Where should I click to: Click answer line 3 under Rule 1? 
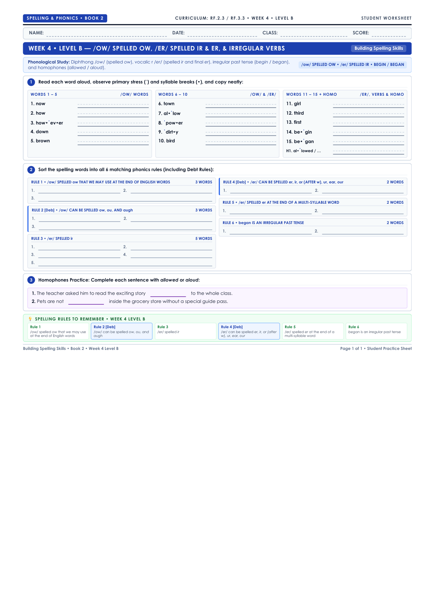[125, 198]
